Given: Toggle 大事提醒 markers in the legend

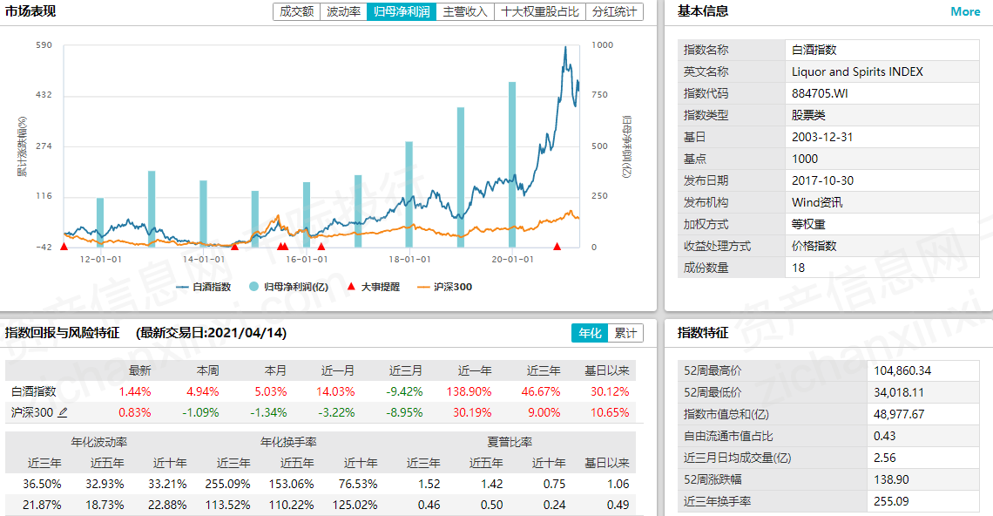Looking at the screenshot, I should (374, 287).
